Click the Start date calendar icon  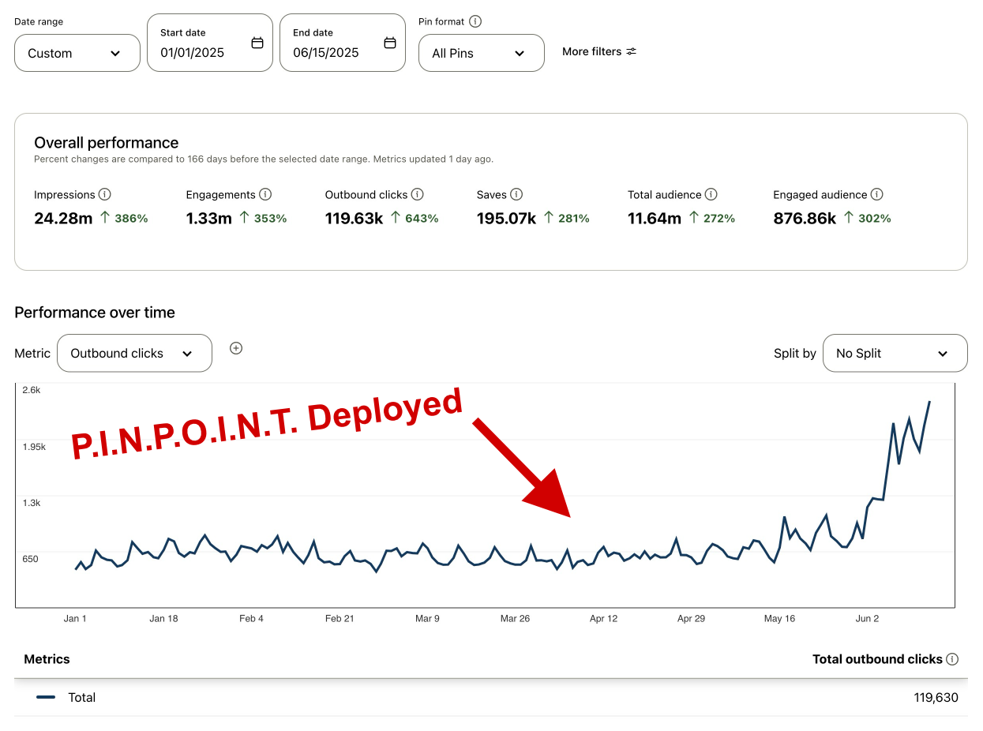click(257, 43)
